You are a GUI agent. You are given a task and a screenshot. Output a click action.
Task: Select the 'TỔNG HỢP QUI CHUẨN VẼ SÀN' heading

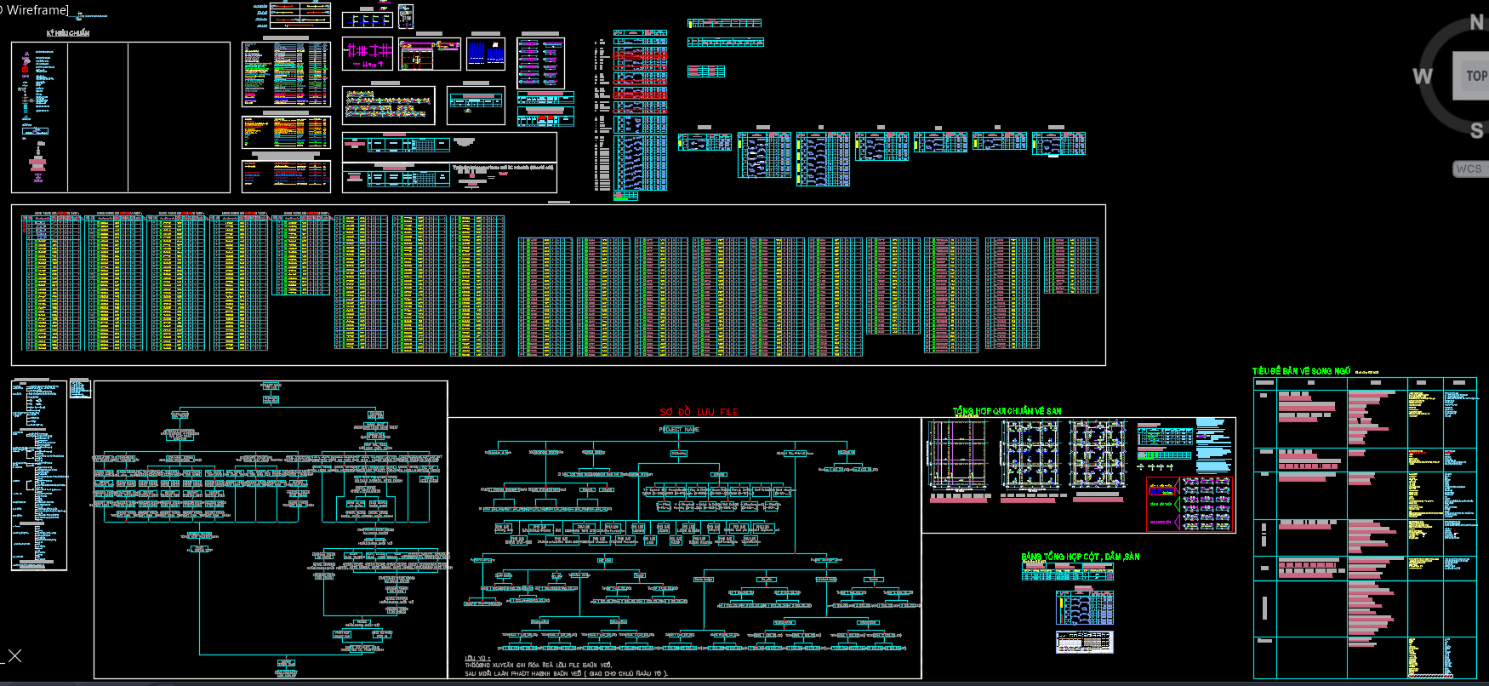click(1007, 411)
